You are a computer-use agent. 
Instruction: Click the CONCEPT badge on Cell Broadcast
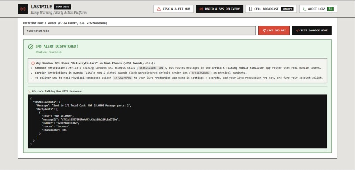point(287,9)
